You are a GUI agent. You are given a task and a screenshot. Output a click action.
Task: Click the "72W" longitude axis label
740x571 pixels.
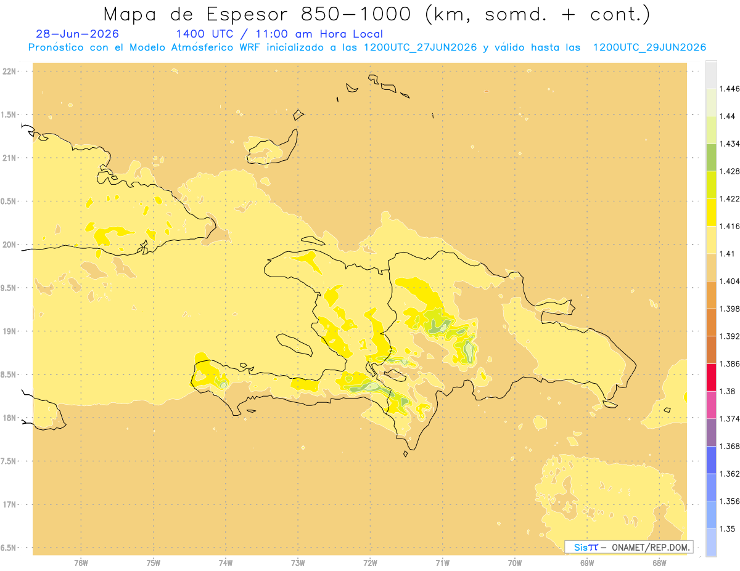(x=370, y=563)
